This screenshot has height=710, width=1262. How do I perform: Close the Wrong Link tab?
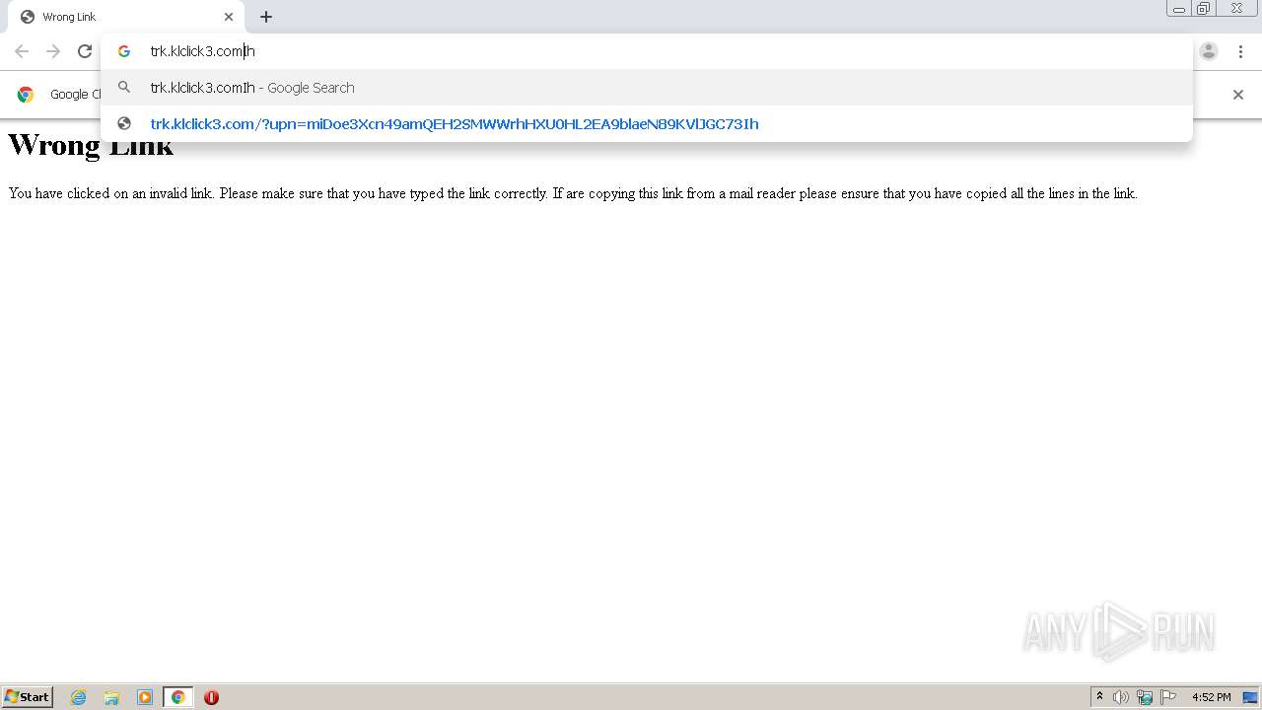click(x=229, y=17)
